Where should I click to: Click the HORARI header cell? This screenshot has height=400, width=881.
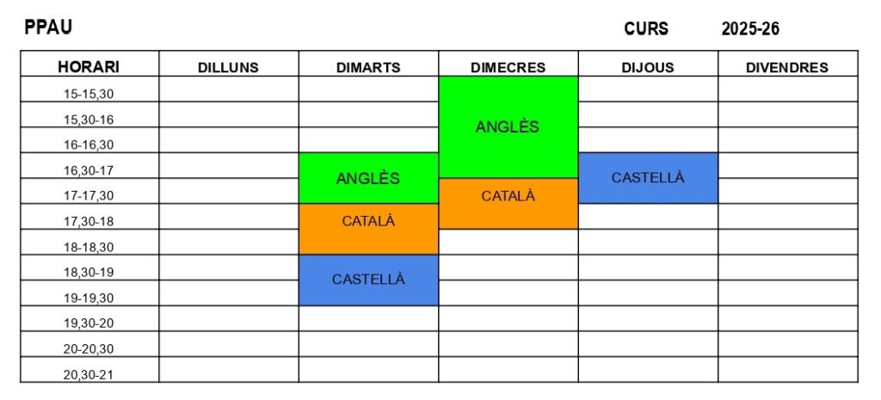[x=89, y=67]
